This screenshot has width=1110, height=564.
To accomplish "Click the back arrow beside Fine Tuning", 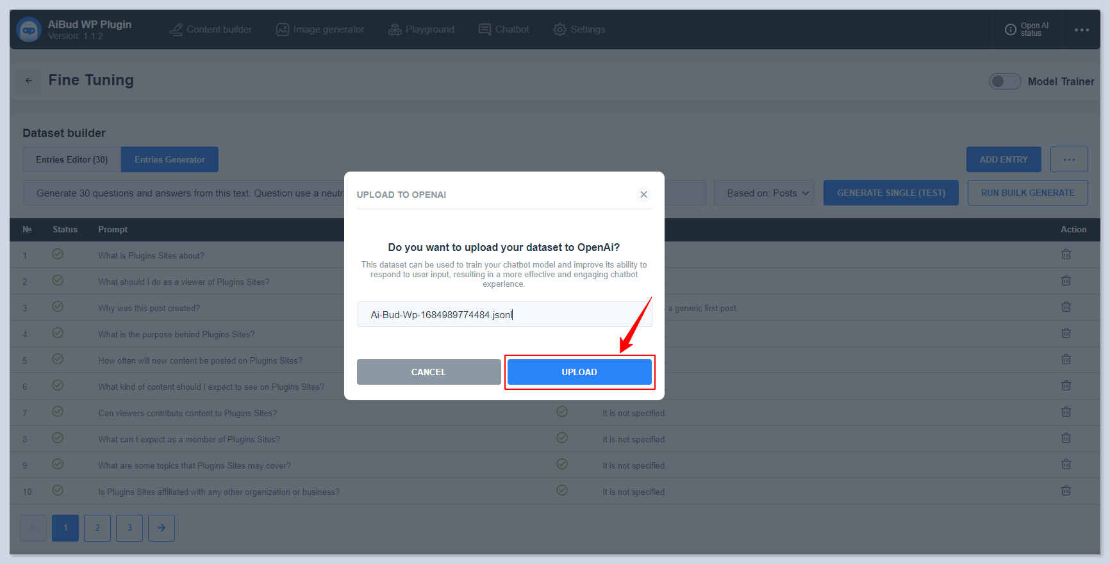I will click(x=29, y=81).
